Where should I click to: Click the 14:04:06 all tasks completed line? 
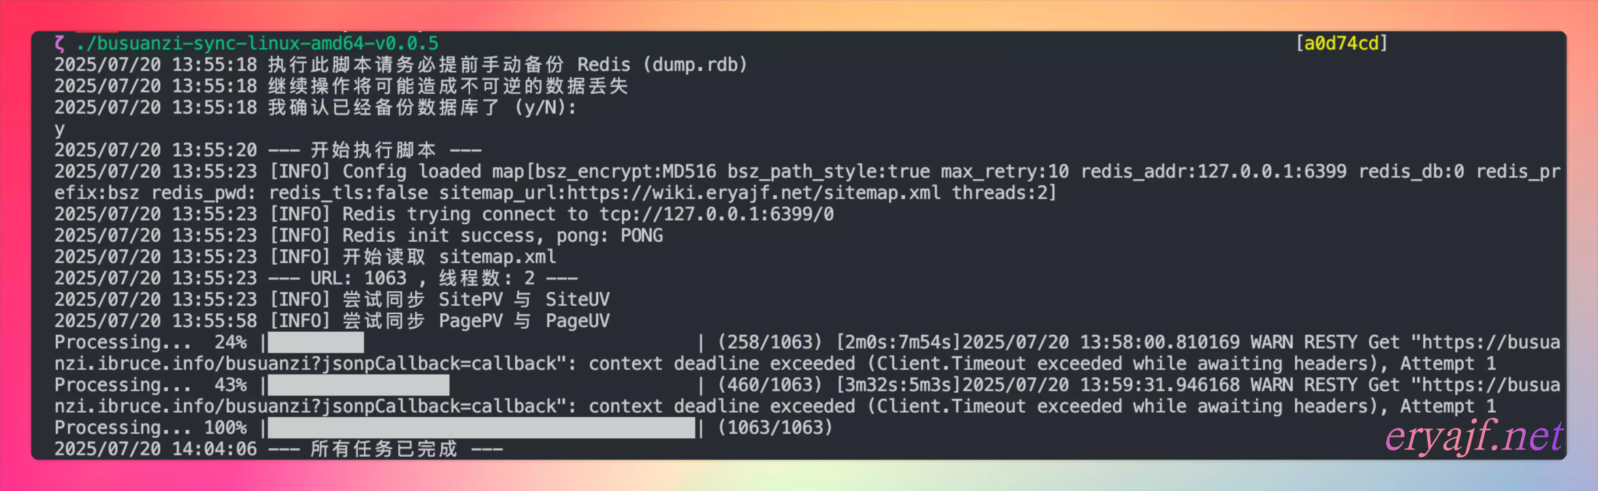click(x=279, y=449)
